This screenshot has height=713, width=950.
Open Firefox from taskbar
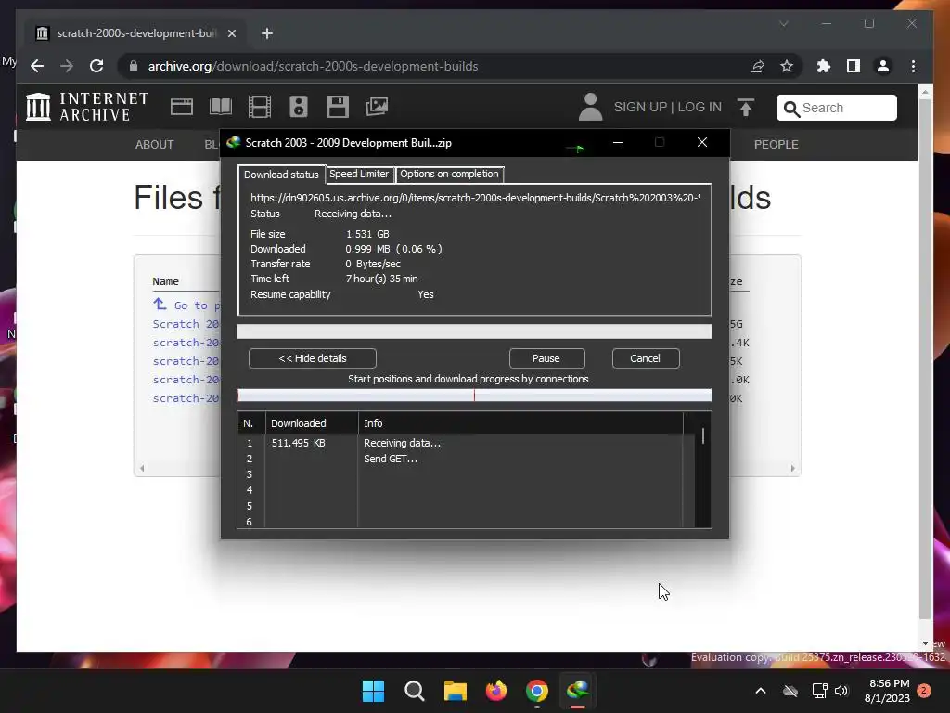click(x=496, y=691)
